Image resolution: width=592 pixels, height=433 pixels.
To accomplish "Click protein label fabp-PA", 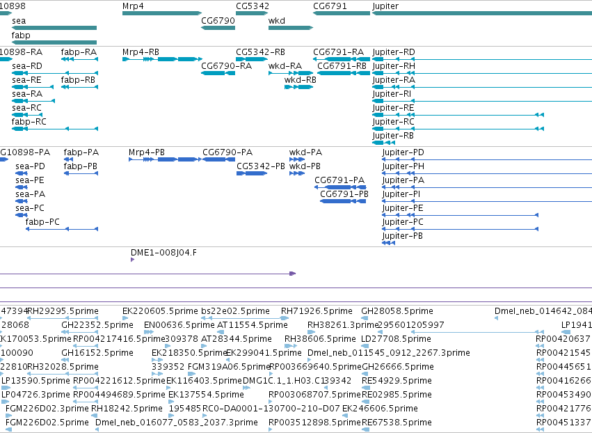I will point(81,152).
